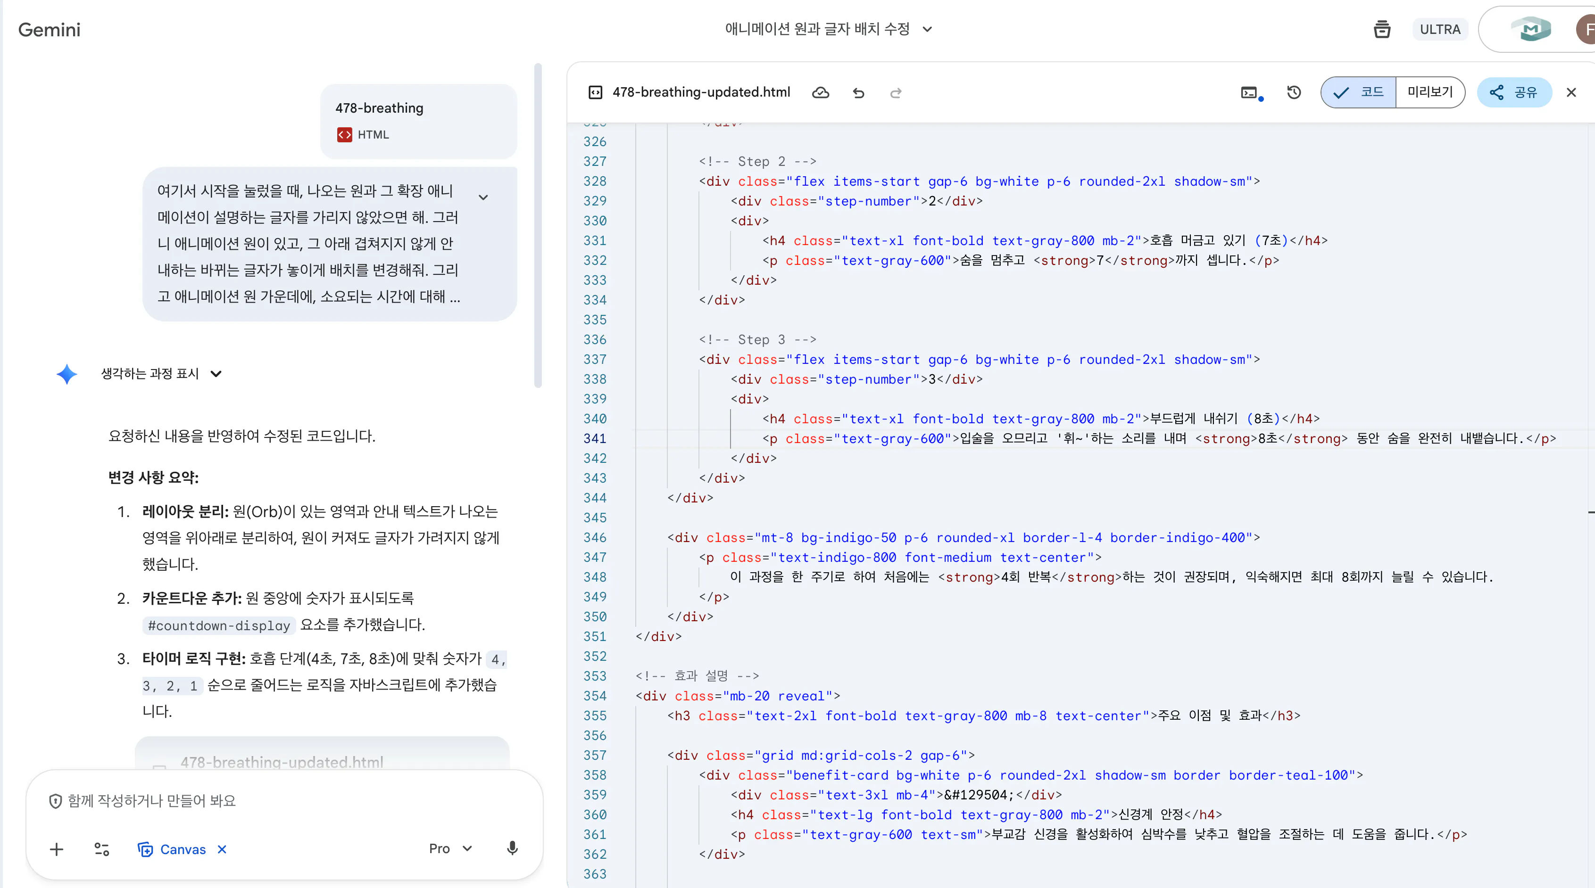Click the ULTRA plan badge
Screen dimensions: 1595x888
tap(1439, 29)
